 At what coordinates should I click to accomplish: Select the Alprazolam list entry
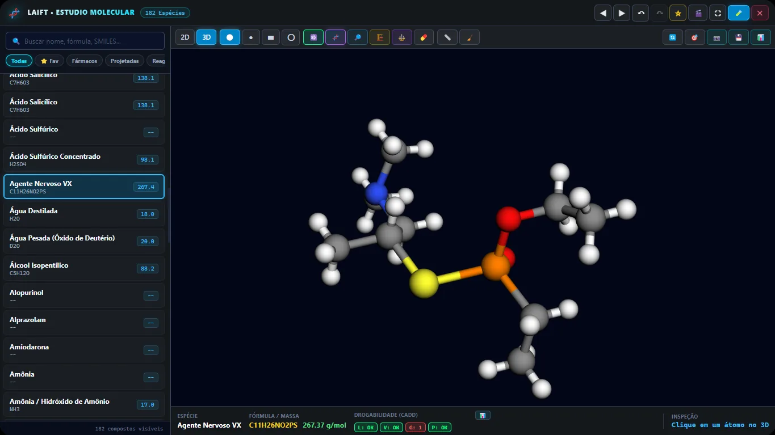click(84, 323)
